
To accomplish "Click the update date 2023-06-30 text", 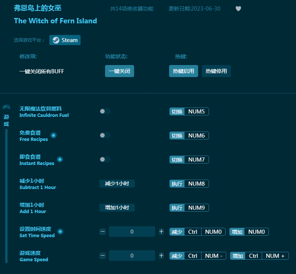I will tap(194, 9).
